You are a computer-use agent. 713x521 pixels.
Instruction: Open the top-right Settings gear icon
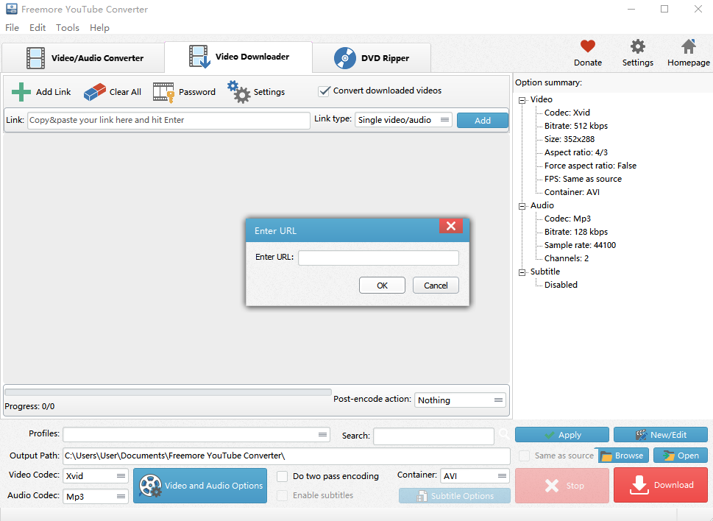click(x=637, y=46)
